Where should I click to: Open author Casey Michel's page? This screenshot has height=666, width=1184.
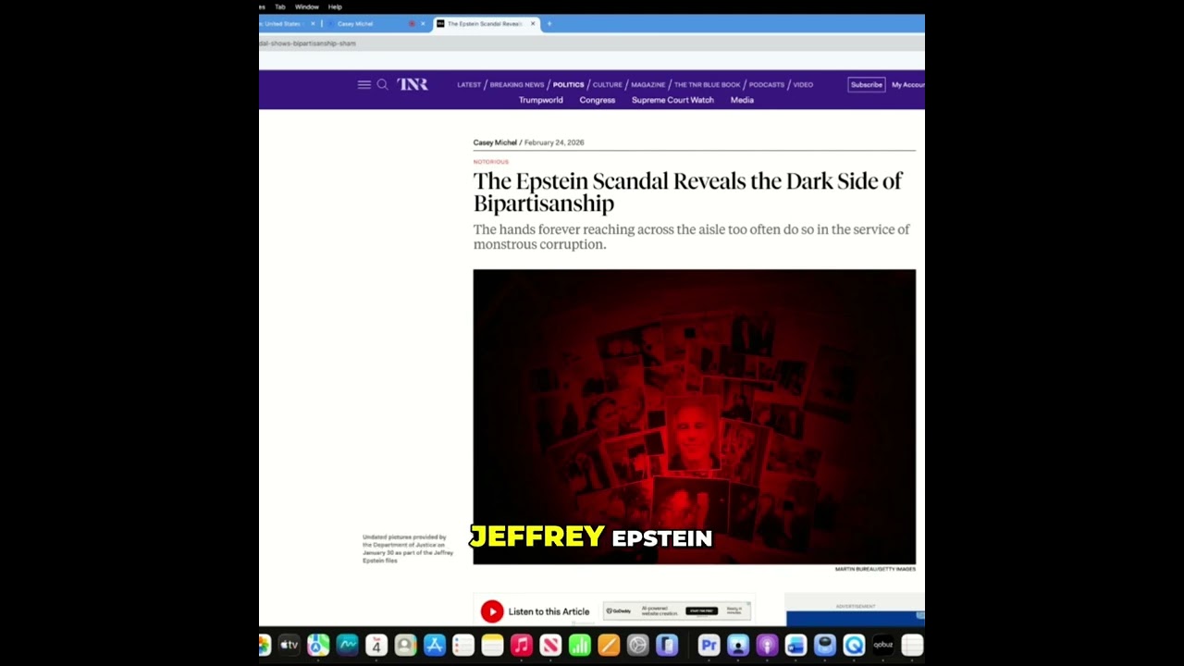tap(495, 142)
